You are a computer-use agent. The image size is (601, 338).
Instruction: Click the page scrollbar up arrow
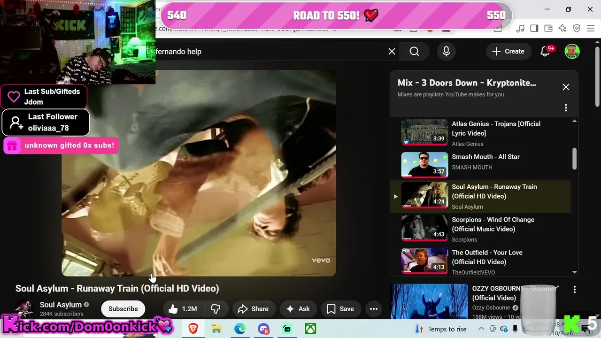point(597,43)
